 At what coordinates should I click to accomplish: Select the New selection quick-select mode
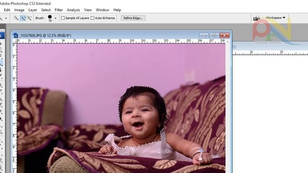click(x=16, y=18)
